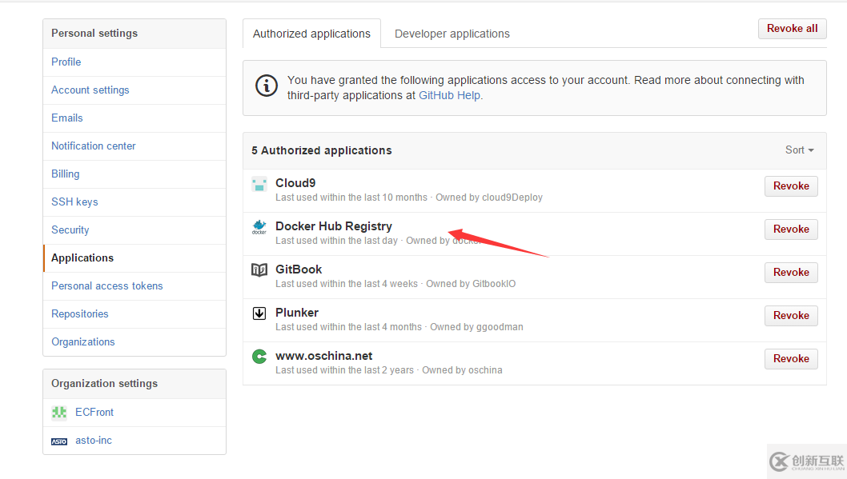Open the Cloud9 application name
The image size is (847, 479).
295,183
